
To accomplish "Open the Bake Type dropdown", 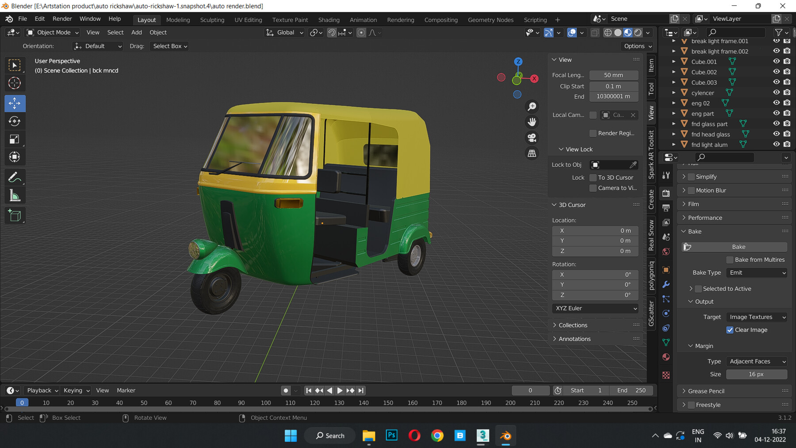I will (757, 273).
